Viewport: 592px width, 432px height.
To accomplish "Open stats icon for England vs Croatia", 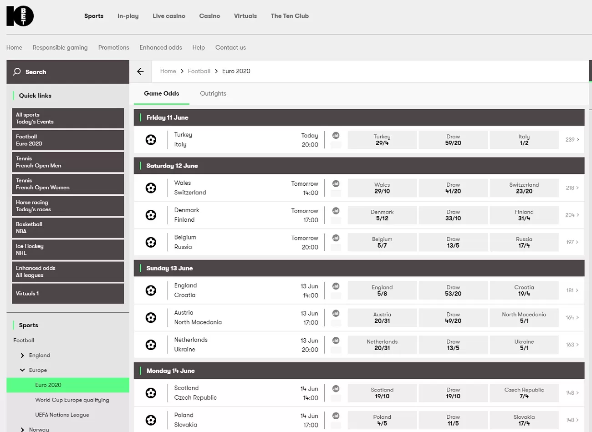I will (x=336, y=286).
